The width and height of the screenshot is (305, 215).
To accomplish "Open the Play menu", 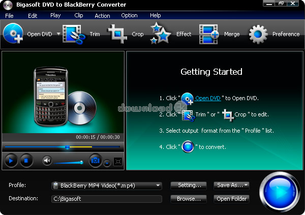I will pyautogui.click(x=55, y=16).
